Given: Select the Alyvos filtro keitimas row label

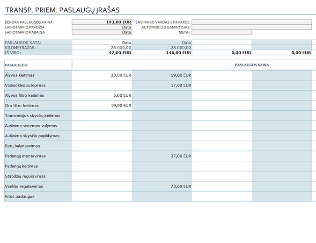Looking at the screenshot, I should [x=38, y=95].
